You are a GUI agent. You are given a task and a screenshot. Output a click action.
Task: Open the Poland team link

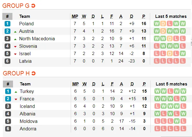(26, 24)
